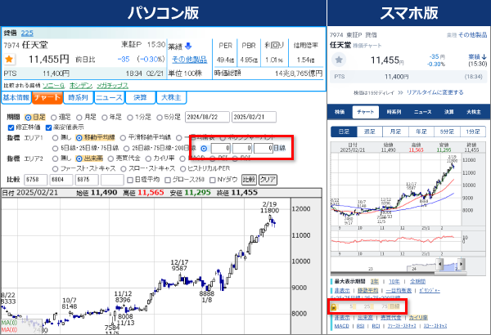Check the 日経平均 comparison checkbox
Image resolution: width=491 pixels, height=335 pixels.
point(130,180)
